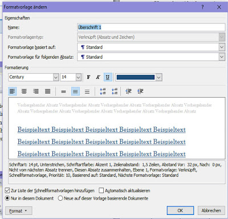The width and height of the screenshot is (228, 219).
Task: Click into the Name field 'Überschrift 1'
Action: click(151, 27)
